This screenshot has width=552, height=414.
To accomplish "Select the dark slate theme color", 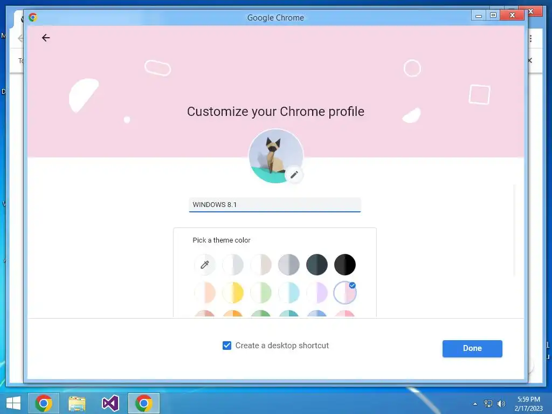I will click(317, 264).
